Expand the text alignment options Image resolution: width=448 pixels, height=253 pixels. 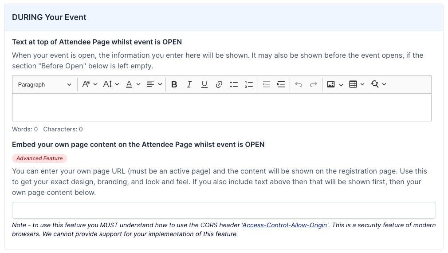point(154,84)
